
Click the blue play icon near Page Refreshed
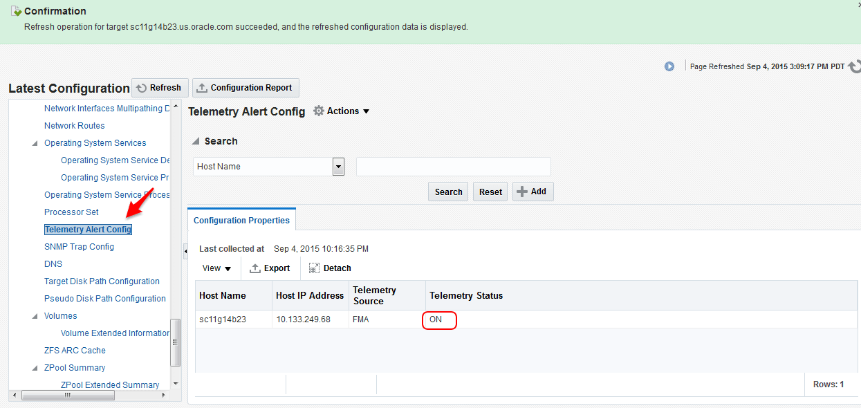point(669,66)
